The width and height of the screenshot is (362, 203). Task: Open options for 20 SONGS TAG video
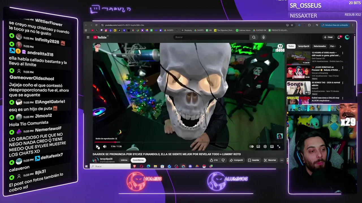click(x=342, y=83)
